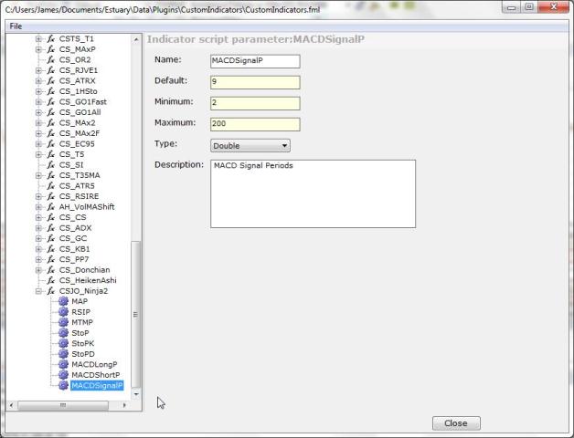
Task: Click the tree scroll down arrow
Action: pyautogui.click(x=136, y=394)
